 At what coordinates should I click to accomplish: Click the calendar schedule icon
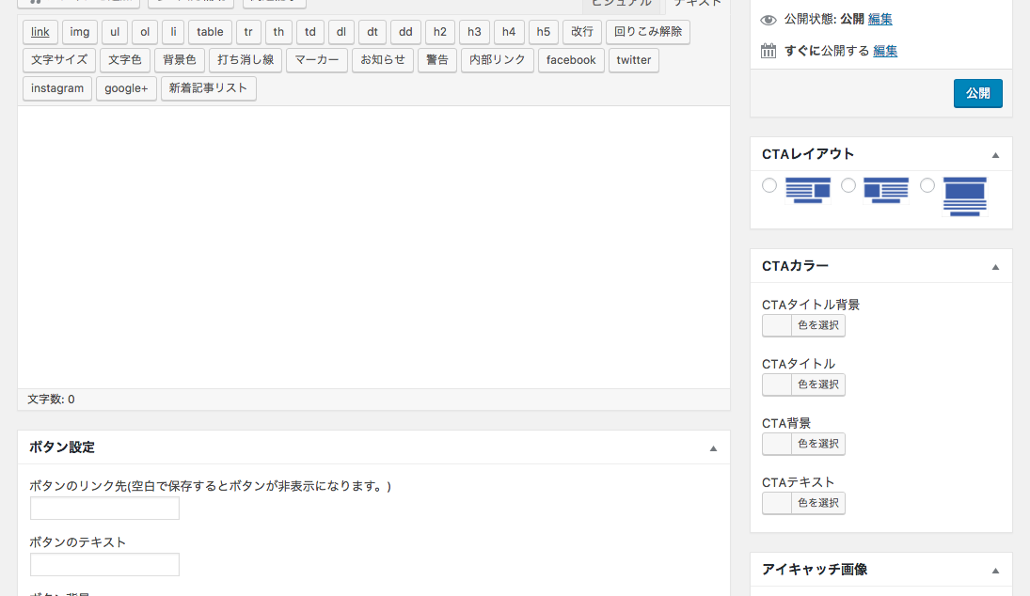coord(768,51)
